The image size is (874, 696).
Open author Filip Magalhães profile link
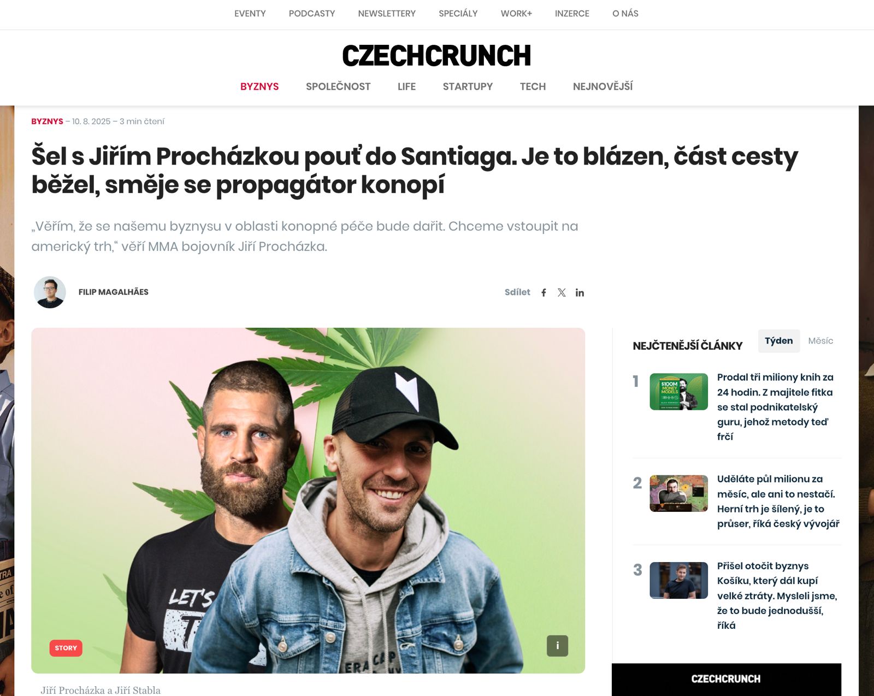(x=114, y=292)
